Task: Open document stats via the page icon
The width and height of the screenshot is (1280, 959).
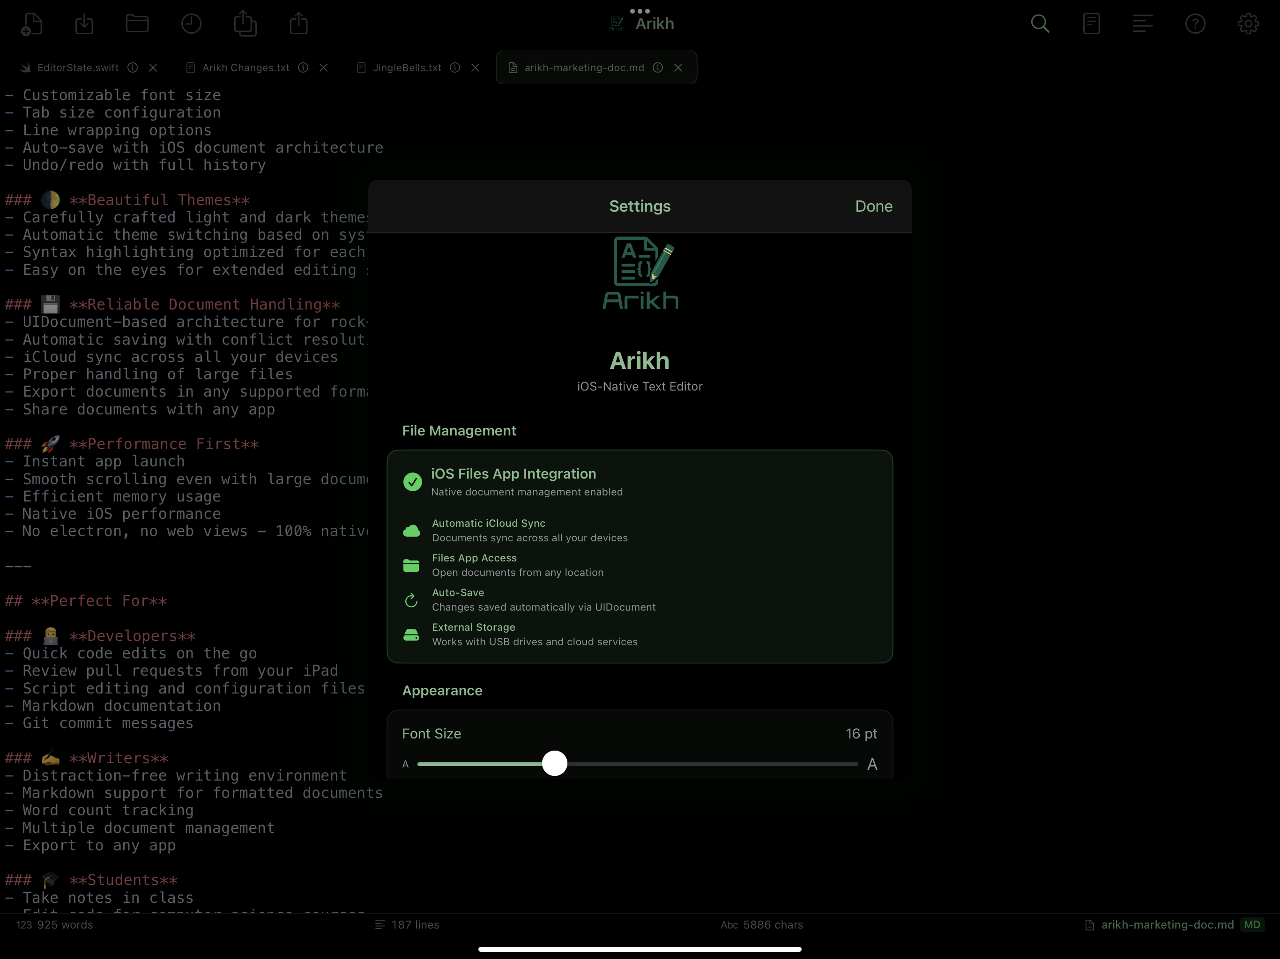Action: [x=1091, y=23]
